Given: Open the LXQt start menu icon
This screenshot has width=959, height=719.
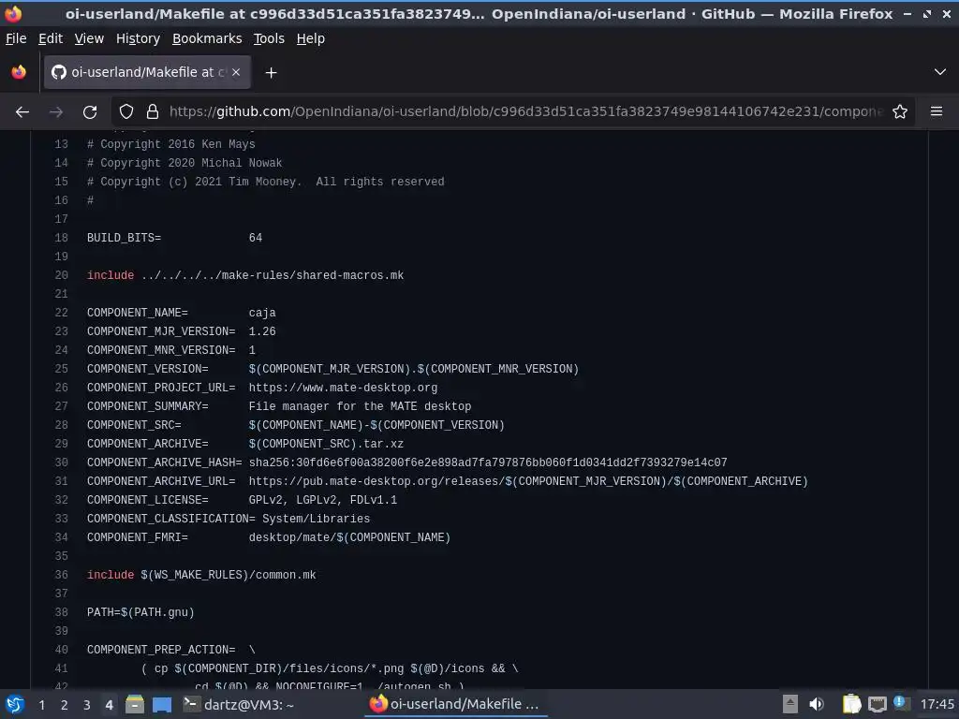Looking at the screenshot, I should (15, 704).
